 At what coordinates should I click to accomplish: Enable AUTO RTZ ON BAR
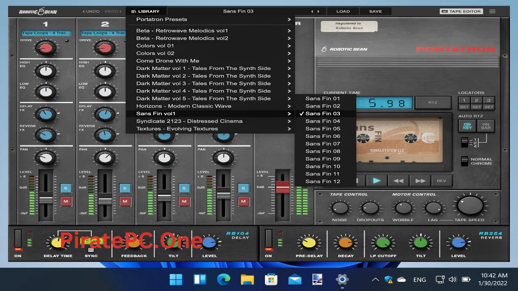click(x=486, y=126)
